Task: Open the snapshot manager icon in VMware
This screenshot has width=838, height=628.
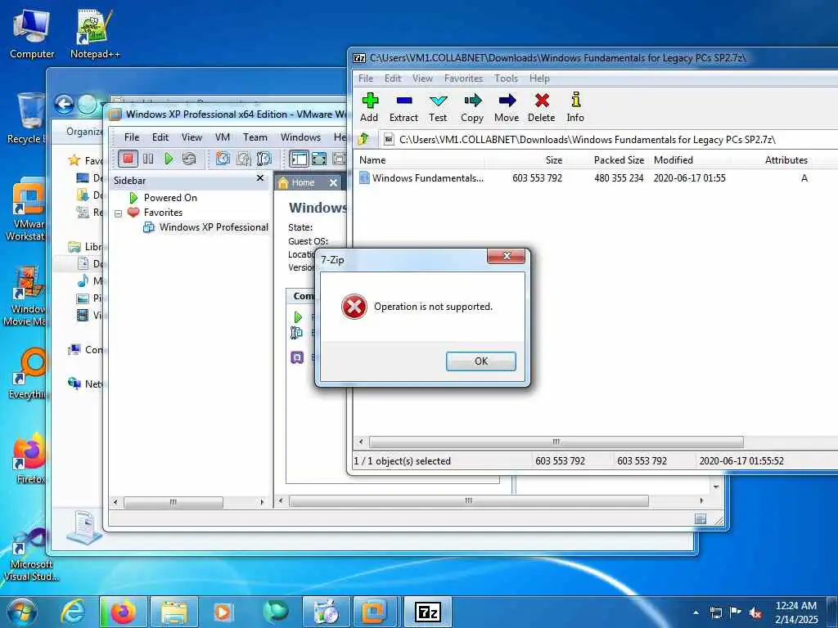Action: tap(264, 159)
